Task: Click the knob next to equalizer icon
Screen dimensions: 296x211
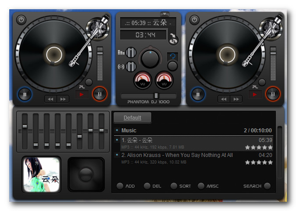Action: tap(131, 52)
